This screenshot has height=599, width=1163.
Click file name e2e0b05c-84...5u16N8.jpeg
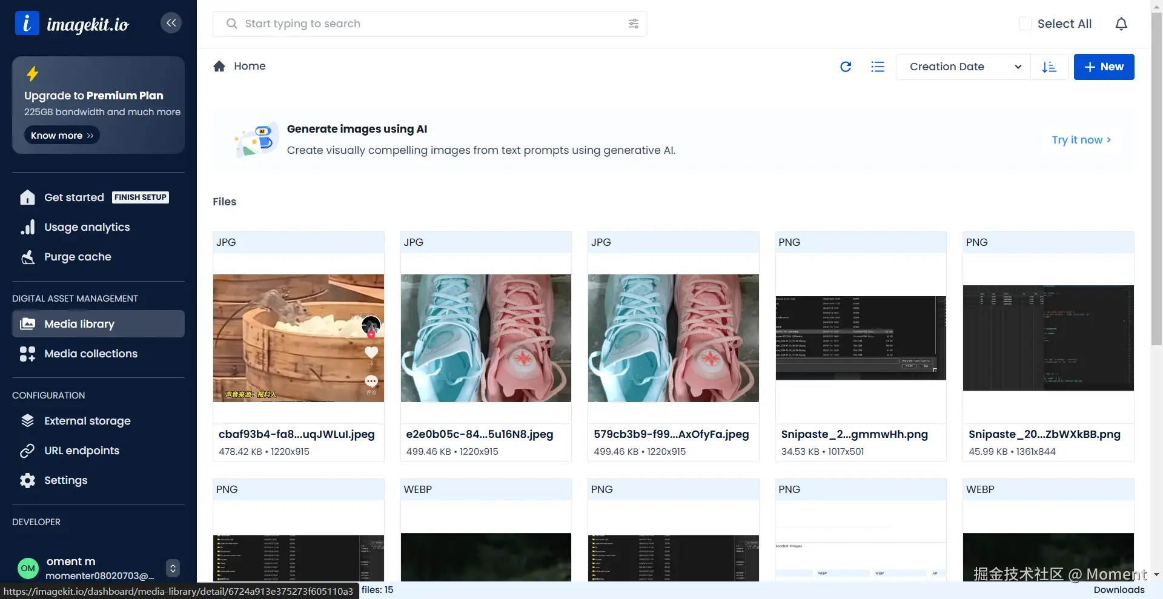tap(480, 434)
